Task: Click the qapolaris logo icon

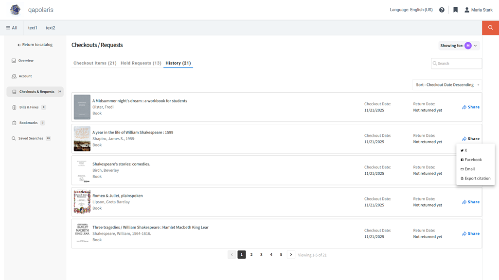Action: pos(15,10)
